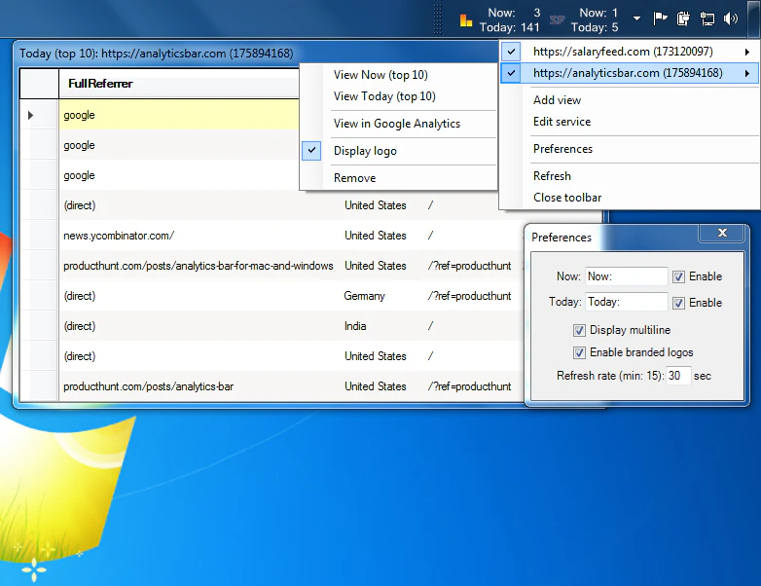
Task: Click the Today: label text field
Action: [x=626, y=302]
